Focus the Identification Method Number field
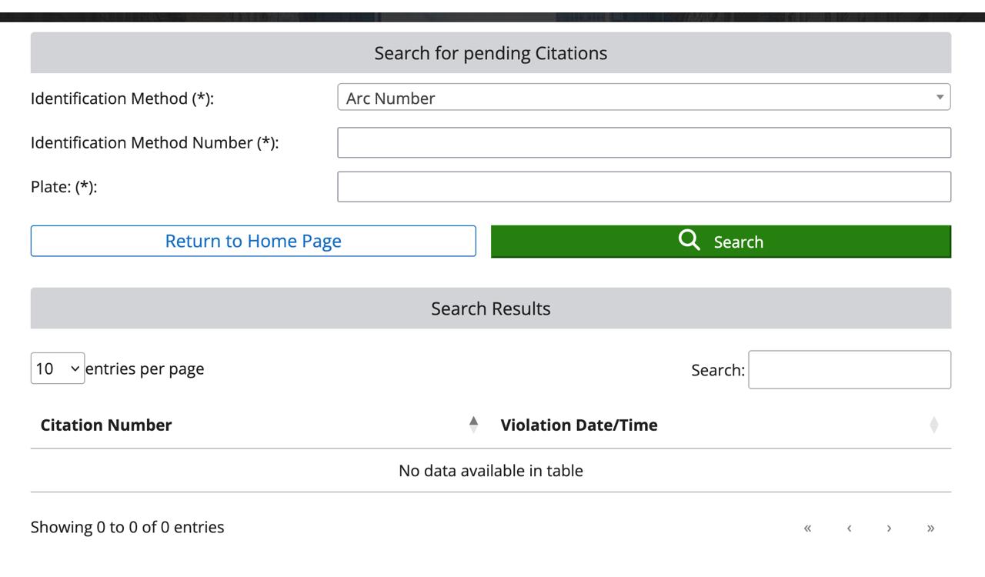The height and width of the screenshot is (577, 985). (644, 142)
